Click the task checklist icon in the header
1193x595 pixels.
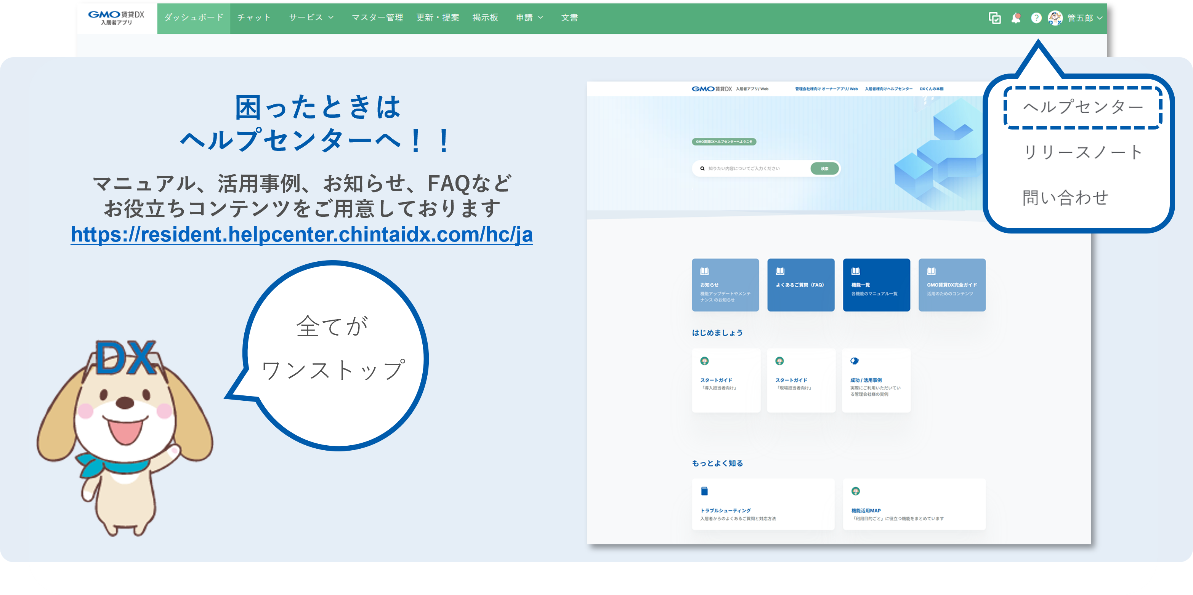[994, 18]
